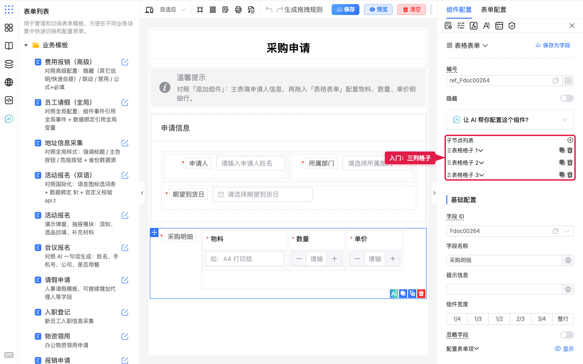Open the sliders settings config icon

(461, 25)
